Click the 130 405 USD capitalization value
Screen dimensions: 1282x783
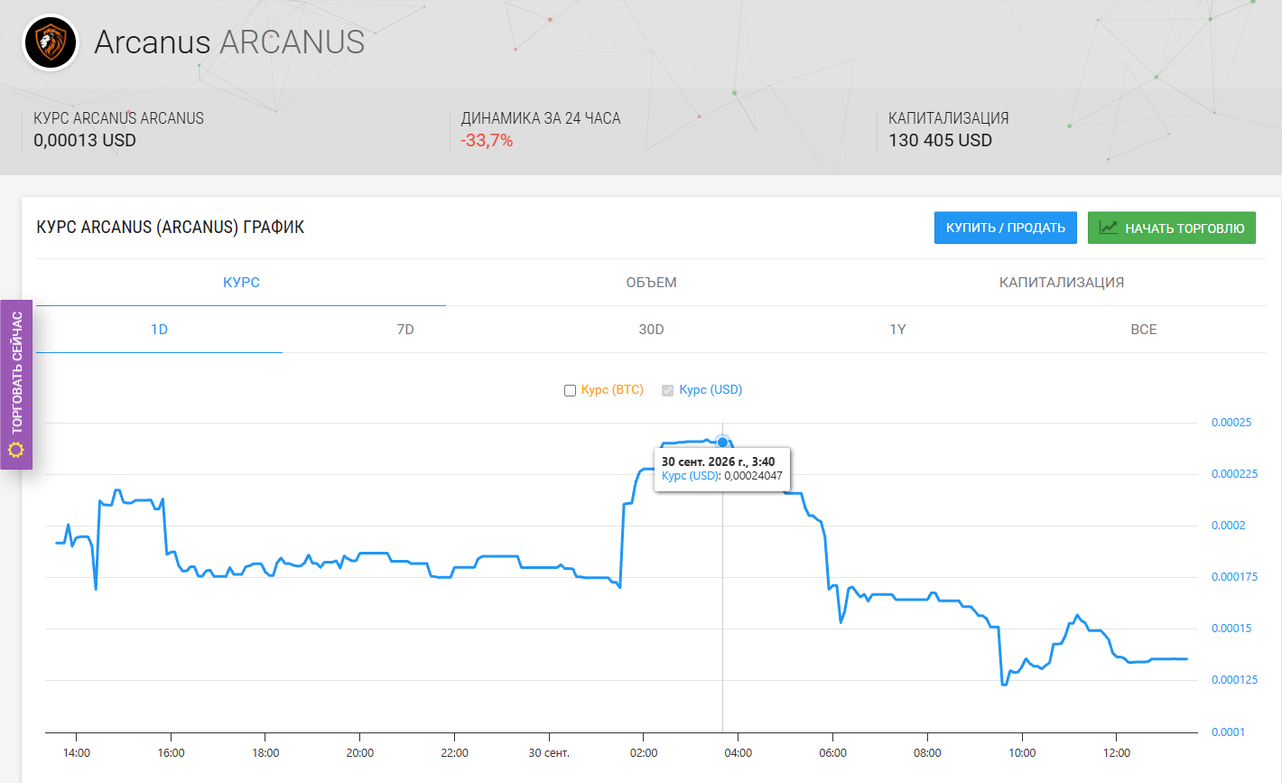[940, 141]
